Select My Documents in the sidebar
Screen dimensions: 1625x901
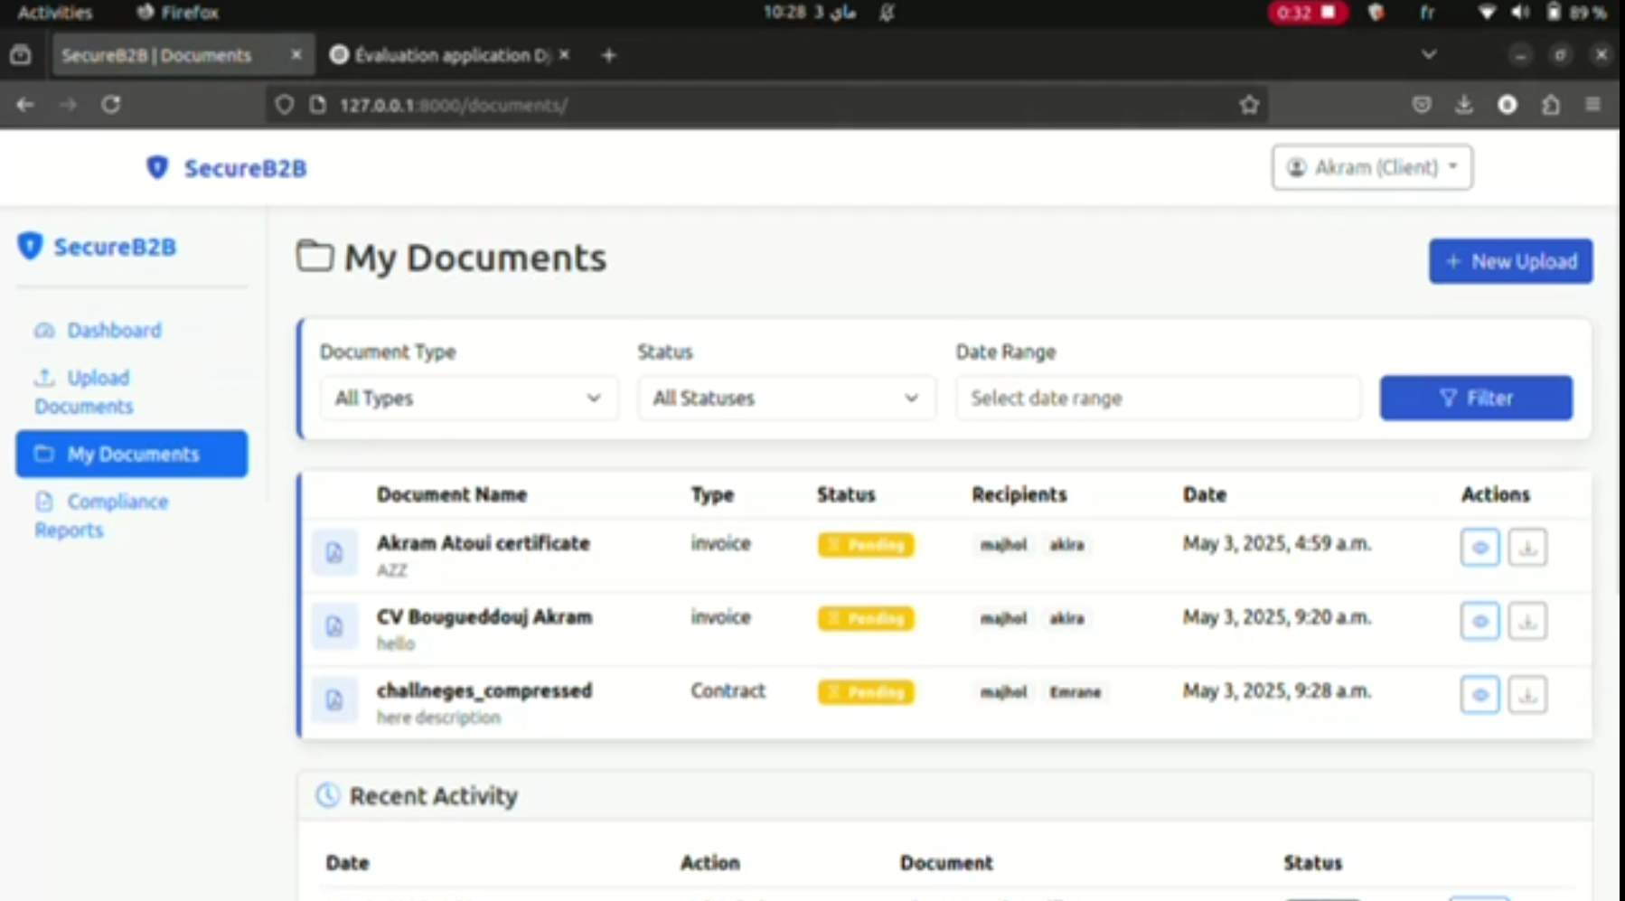132,454
